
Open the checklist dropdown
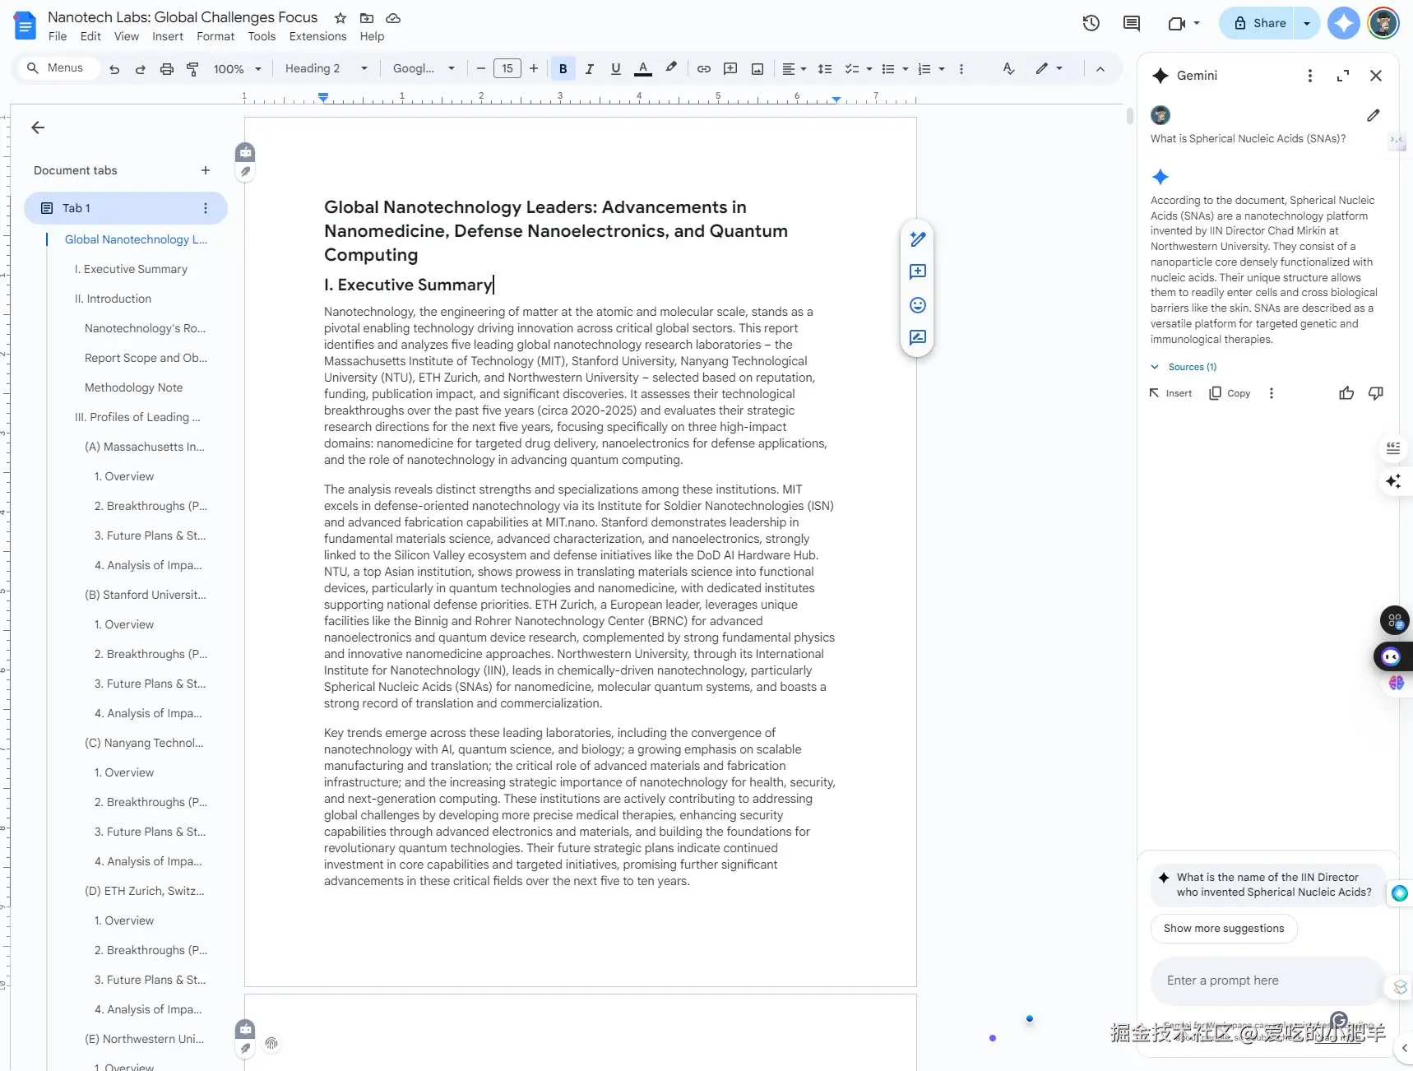pos(859,69)
